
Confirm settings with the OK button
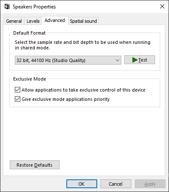[x=82, y=184]
